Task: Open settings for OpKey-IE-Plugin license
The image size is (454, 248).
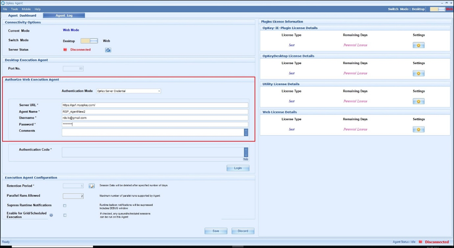Action: pos(418,45)
